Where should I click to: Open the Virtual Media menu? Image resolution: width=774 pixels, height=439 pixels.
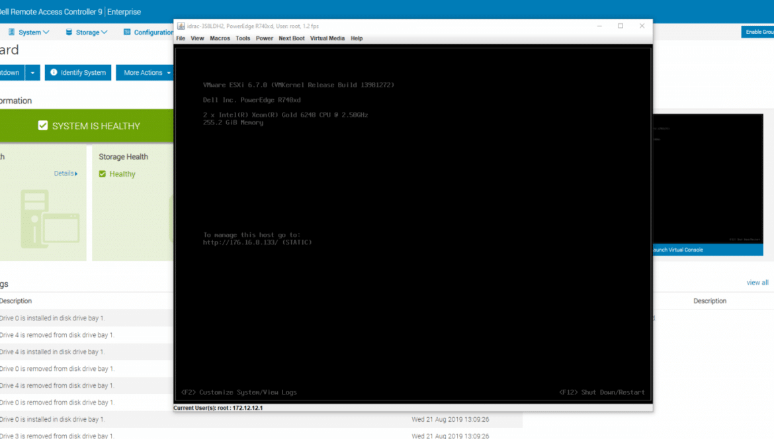[327, 38]
